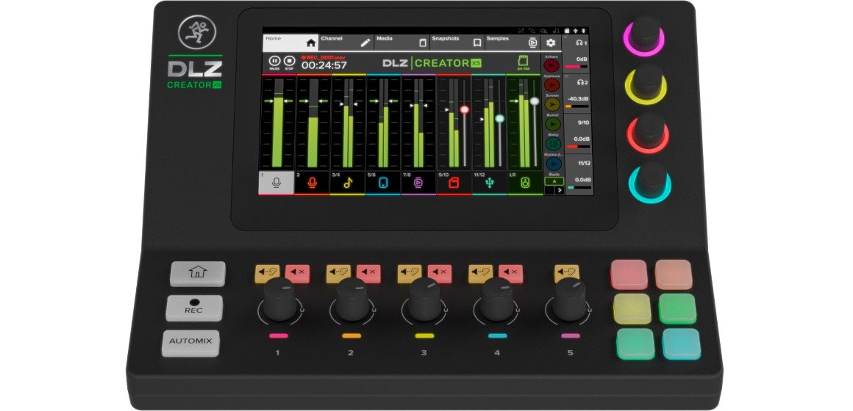
Task: Select channel 1 microphone icon
Action: (x=276, y=183)
